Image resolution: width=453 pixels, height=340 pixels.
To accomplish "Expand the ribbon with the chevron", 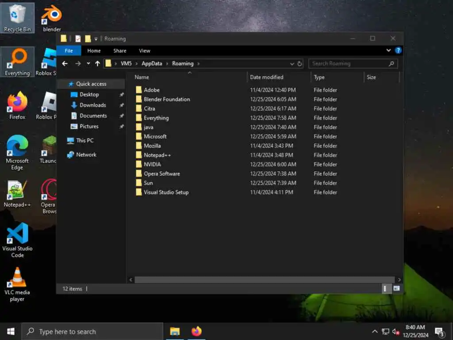I will coord(388,50).
